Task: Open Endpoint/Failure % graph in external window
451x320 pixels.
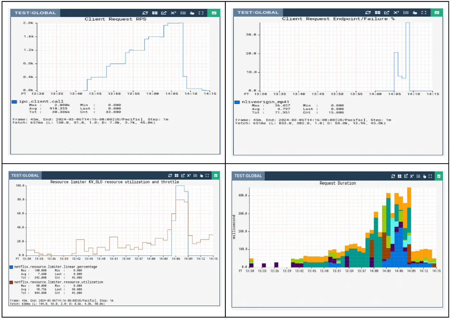Action: point(387,13)
